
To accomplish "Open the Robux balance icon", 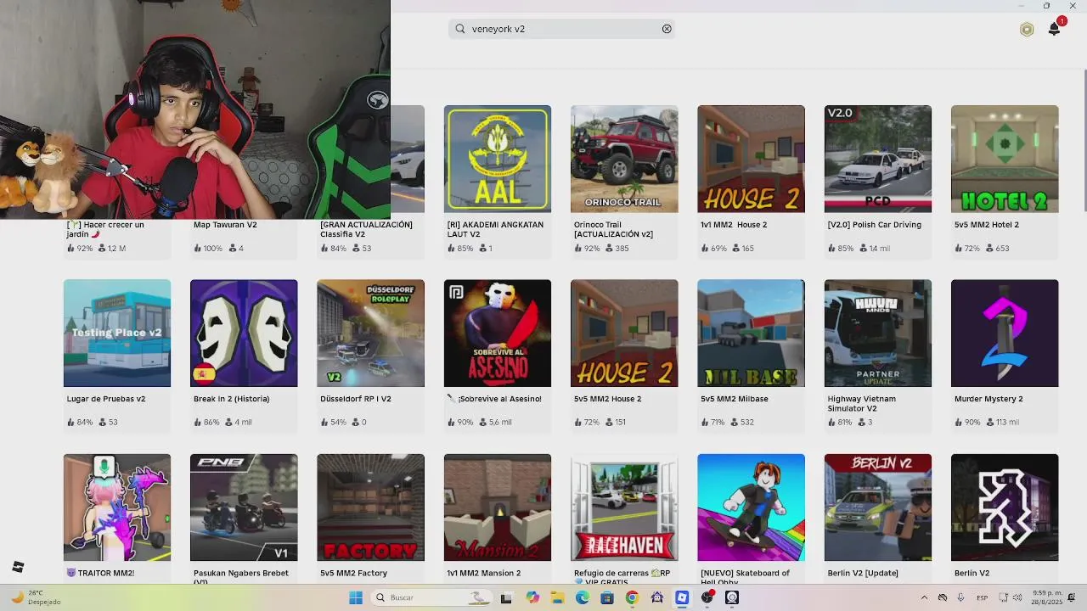I will click(1027, 30).
